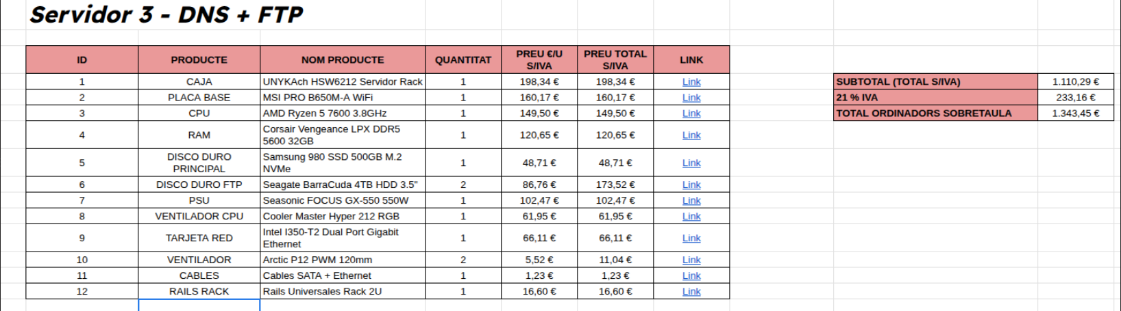Select the 21 % IVA label cell
1121x311 pixels.
coord(935,97)
